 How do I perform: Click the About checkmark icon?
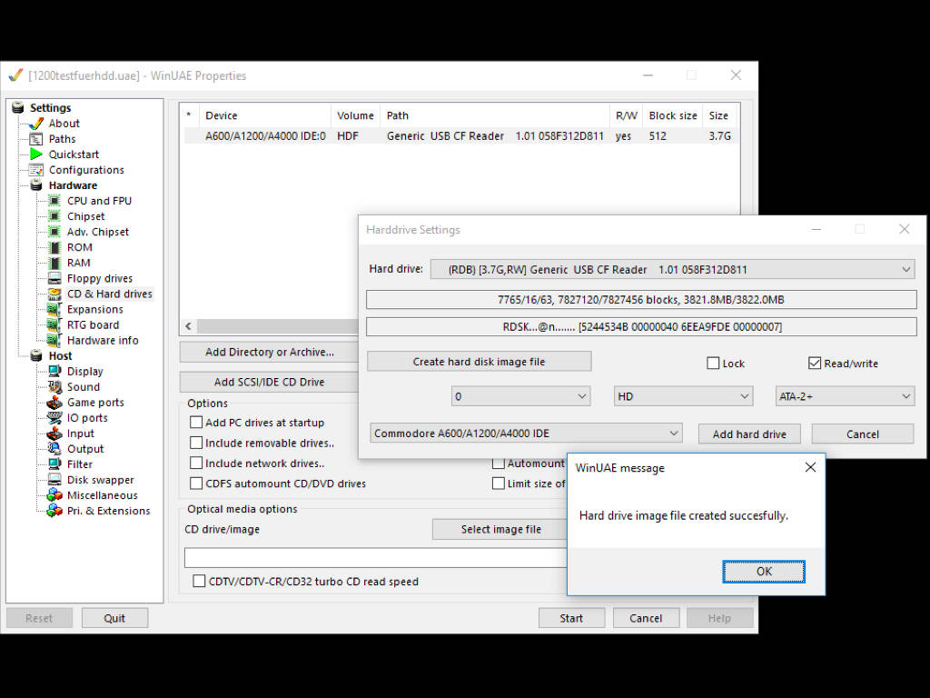36,124
